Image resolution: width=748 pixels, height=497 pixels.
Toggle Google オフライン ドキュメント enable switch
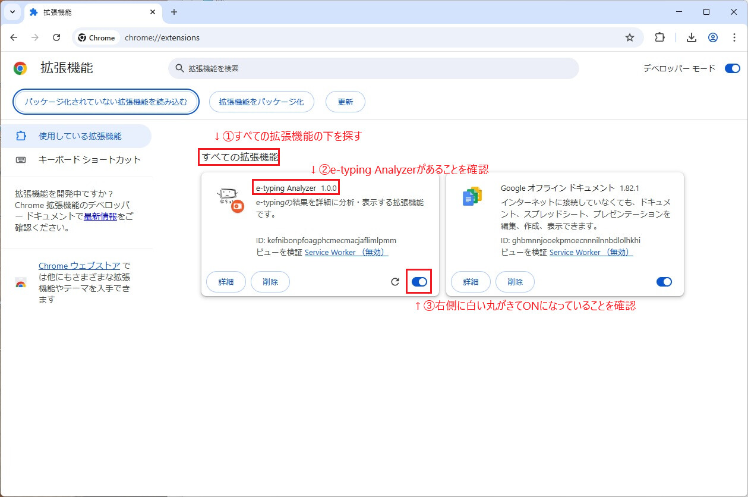[664, 282]
